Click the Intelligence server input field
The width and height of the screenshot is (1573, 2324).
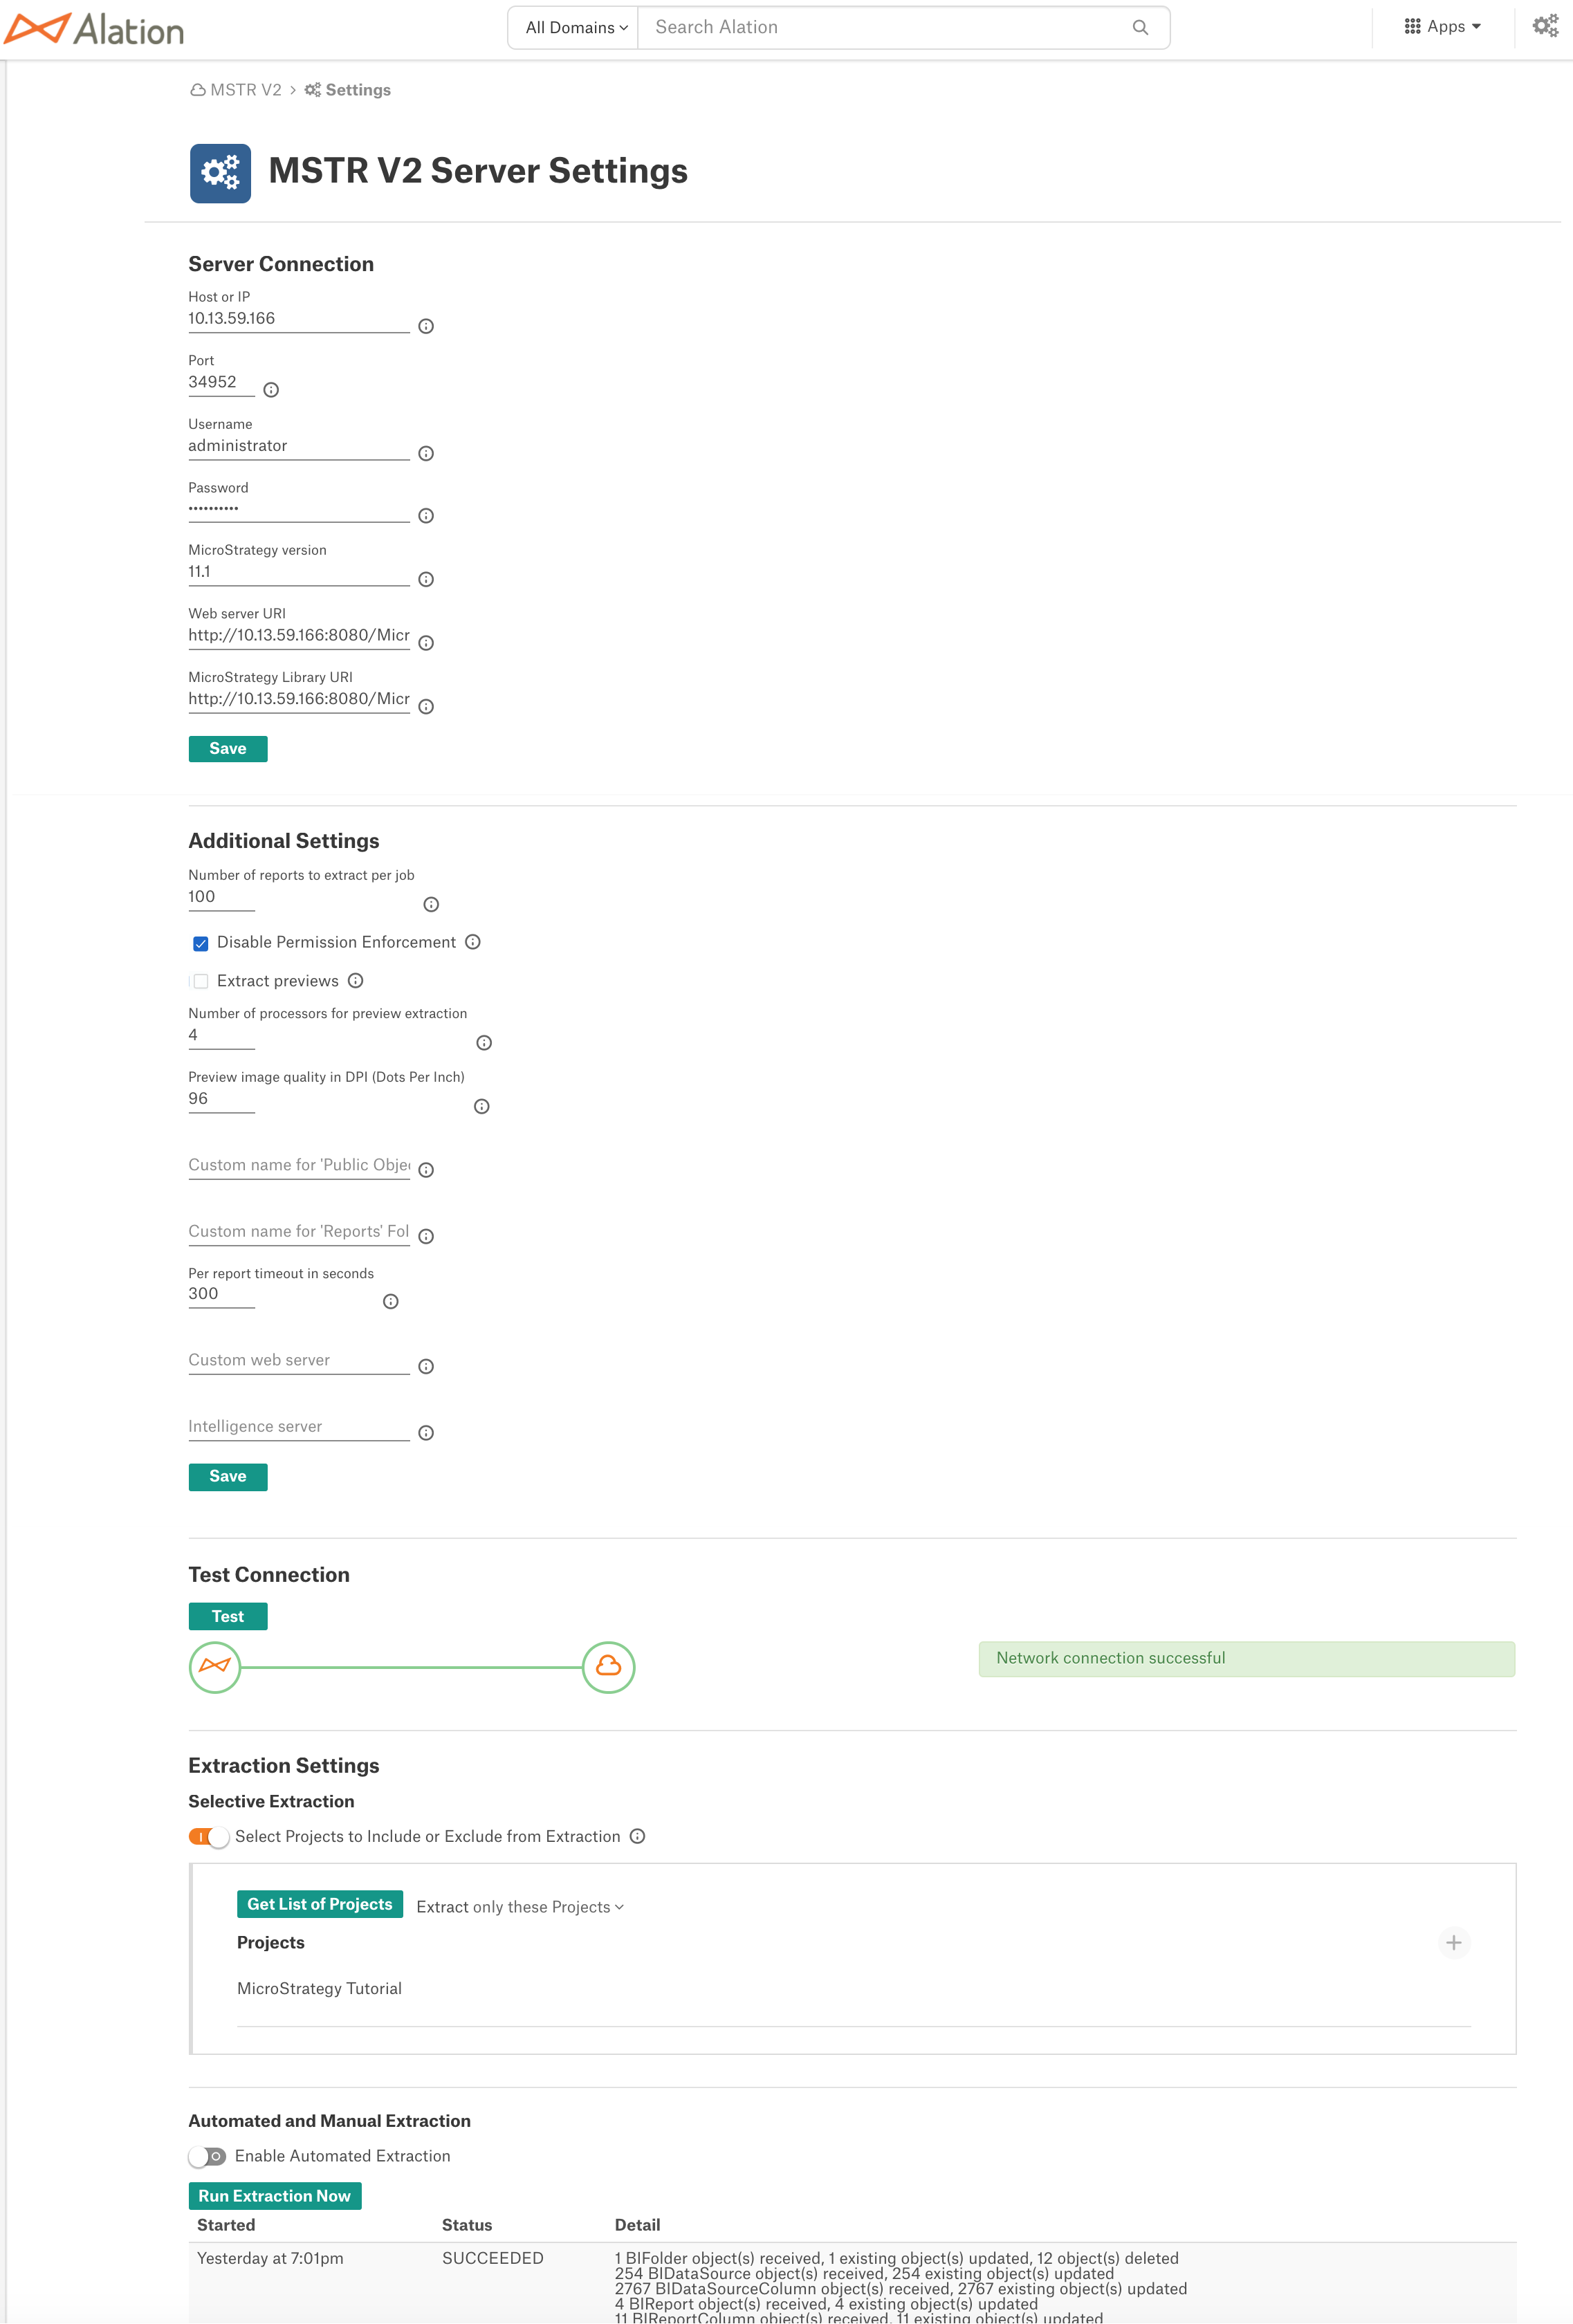point(299,1427)
